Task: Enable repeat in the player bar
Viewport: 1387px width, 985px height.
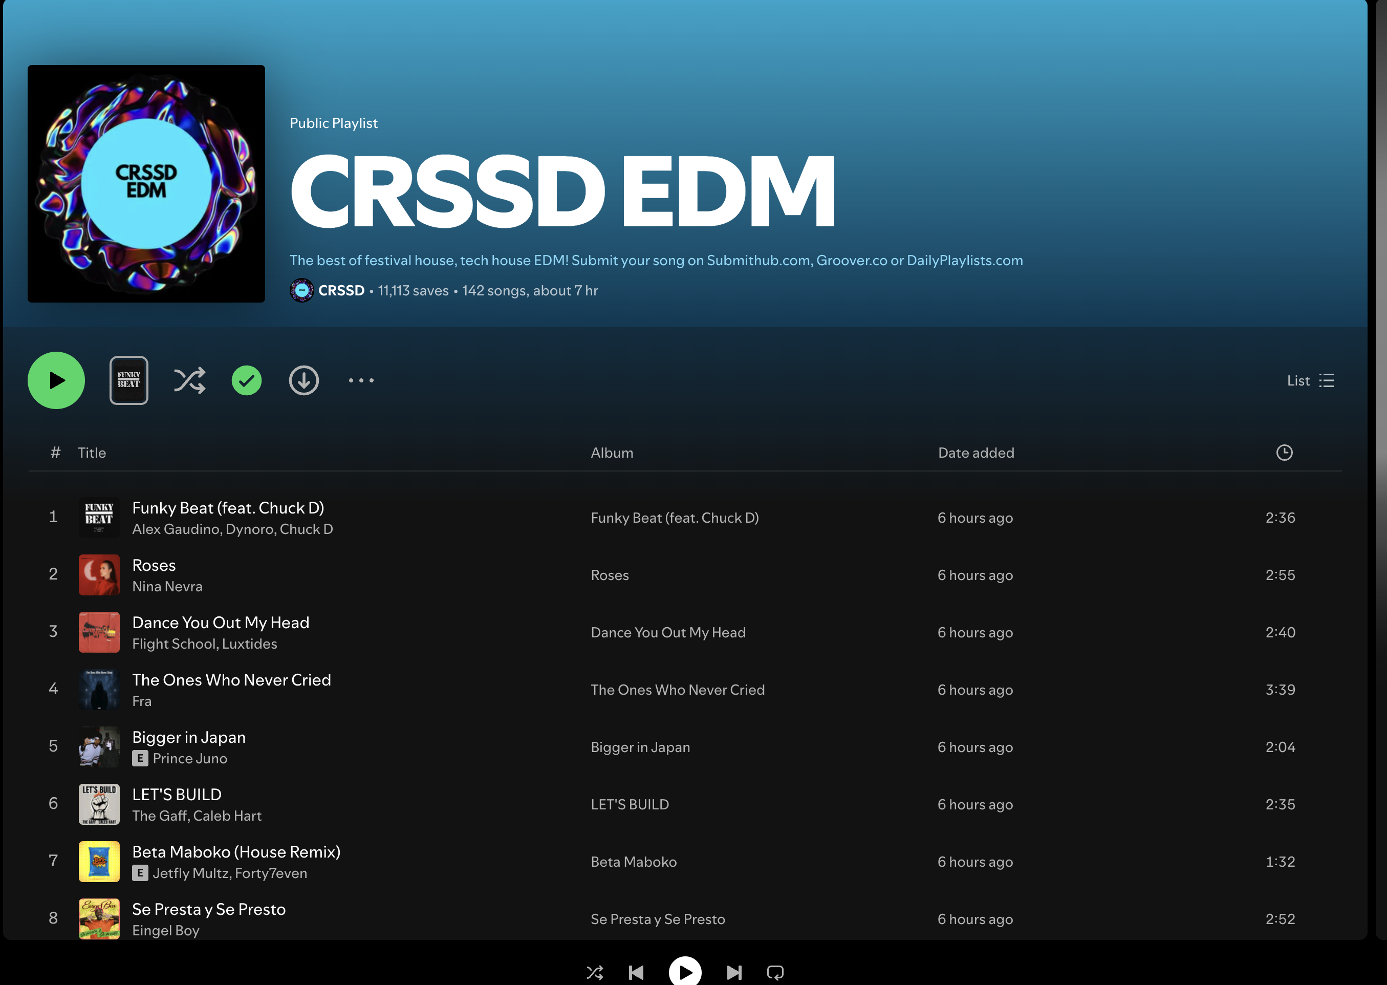Action: pos(775,973)
